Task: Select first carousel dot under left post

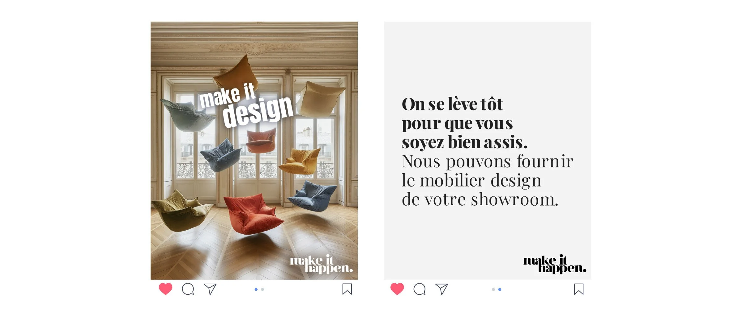Action: point(256,289)
